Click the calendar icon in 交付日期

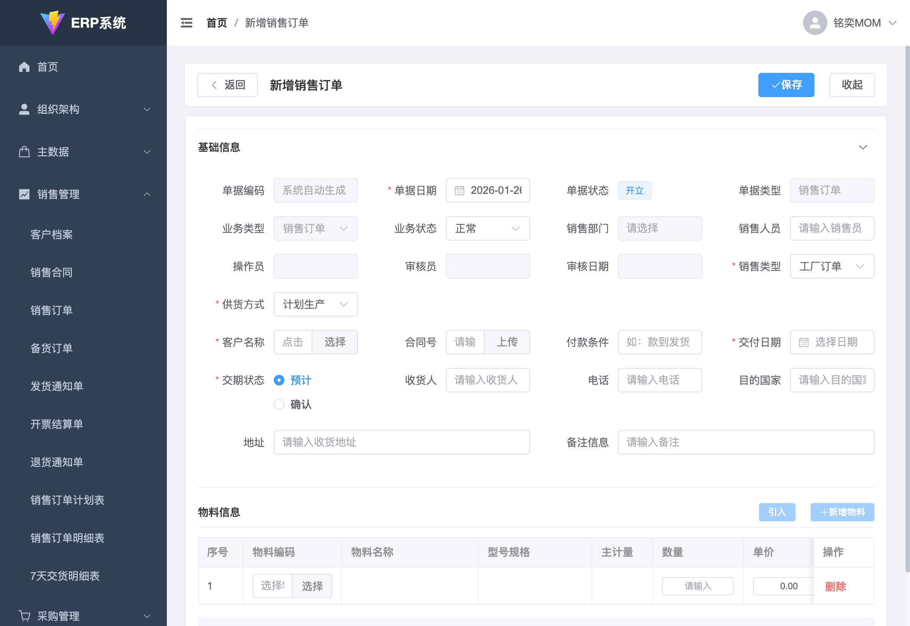point(803,342)
